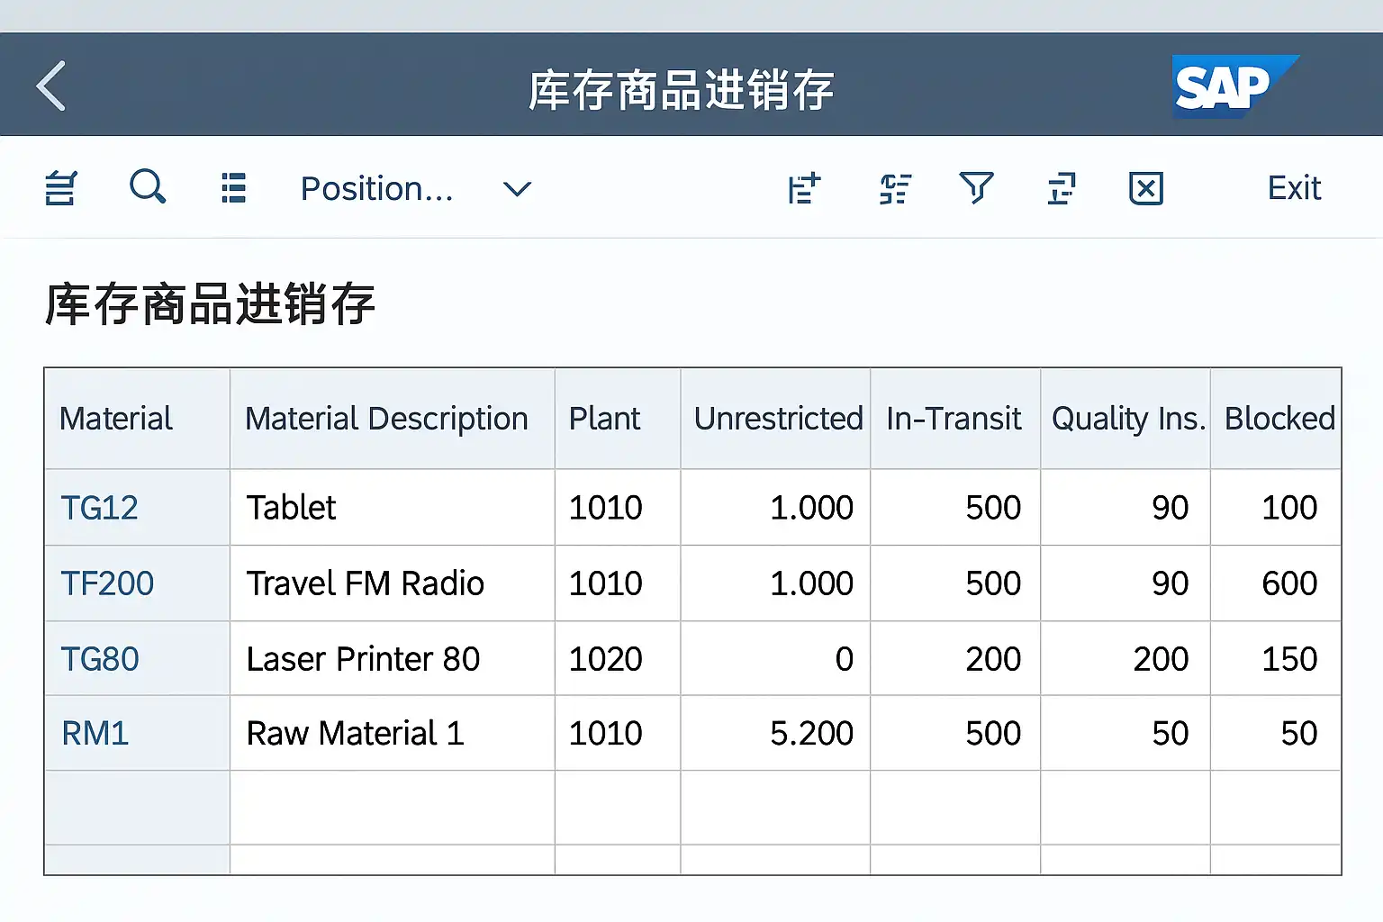This screenshot has width=1383, height=922.
Task: Open material link TG12
Action: pyautogui.click(x=99, y=509)
